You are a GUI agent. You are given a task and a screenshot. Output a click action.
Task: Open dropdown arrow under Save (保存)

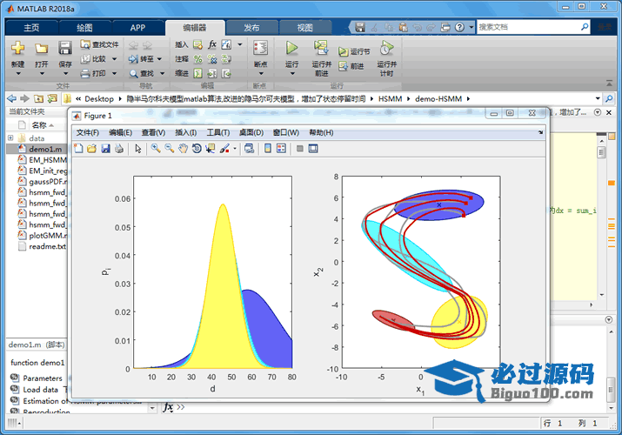coord(65,73)
